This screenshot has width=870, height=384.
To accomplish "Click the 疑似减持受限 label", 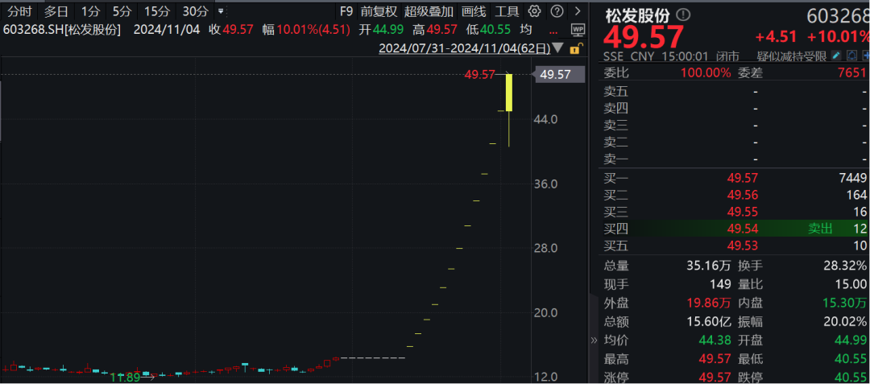I will click(x=792, y=56).
